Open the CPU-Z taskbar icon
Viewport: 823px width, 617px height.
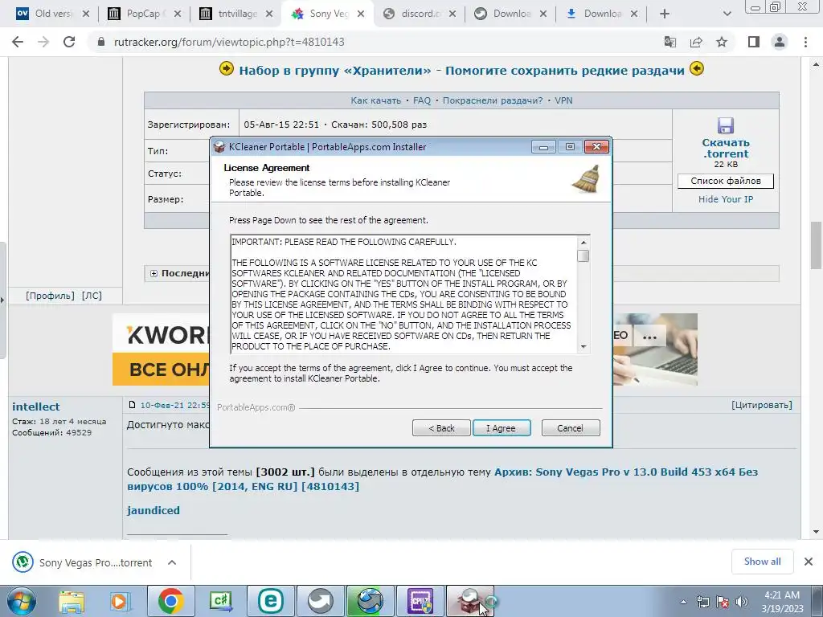click(x=420, y=601)
